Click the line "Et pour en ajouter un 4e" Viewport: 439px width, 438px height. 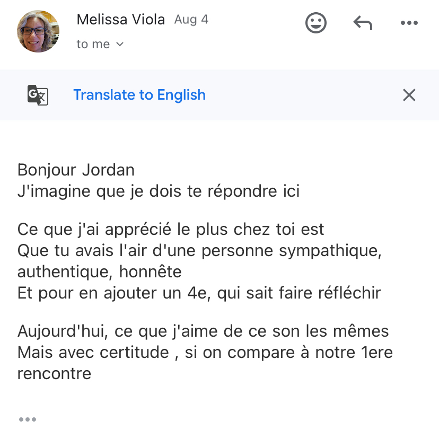click(199, 293)
